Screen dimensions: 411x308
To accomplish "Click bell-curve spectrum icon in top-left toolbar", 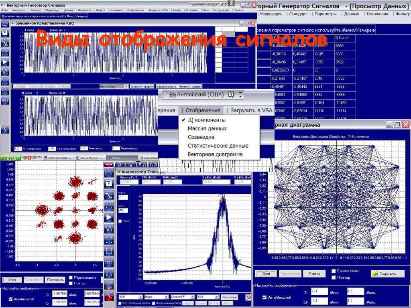I will (5, 53).
